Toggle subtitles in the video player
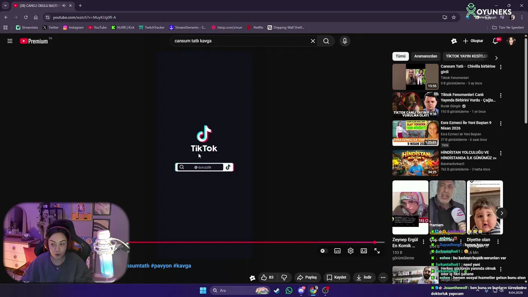 [337, 251]
